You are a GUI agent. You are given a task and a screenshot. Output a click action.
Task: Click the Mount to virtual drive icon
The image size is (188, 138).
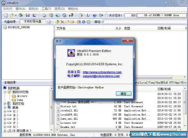[x=64, y=16]
